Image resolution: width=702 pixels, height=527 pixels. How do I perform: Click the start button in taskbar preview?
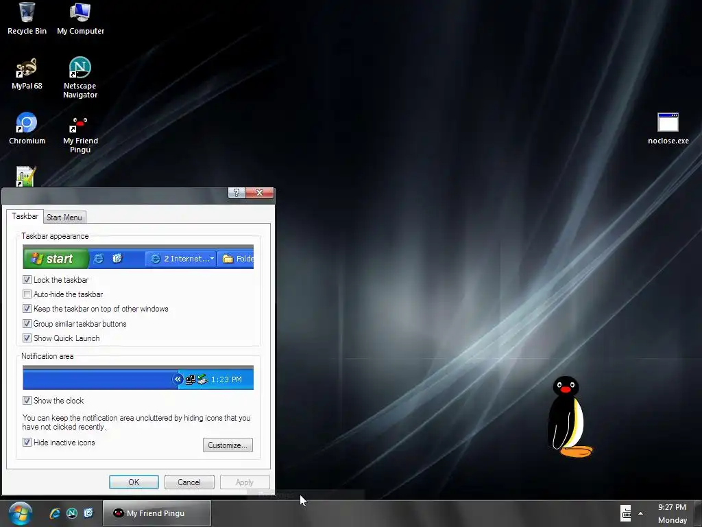pos(56,259)
